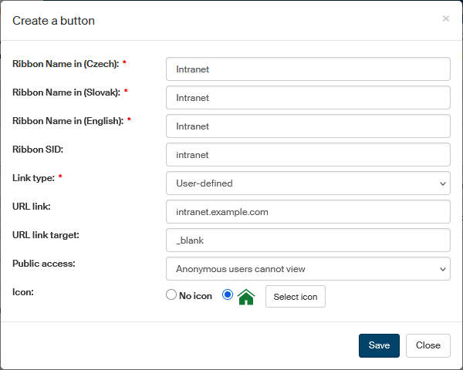The image size is (463, 370).
Task: Click the "Icon:" field label
Action: pyautogui.click(x=24, y=292)
